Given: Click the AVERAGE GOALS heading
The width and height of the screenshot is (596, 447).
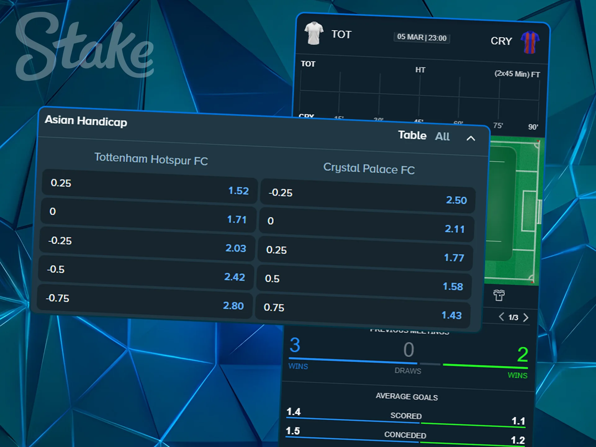Looking at the screenshot, I should tap(407, 397).
